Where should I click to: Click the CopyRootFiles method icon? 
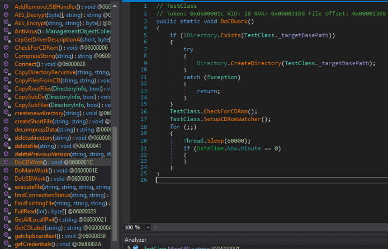point(7,89)
